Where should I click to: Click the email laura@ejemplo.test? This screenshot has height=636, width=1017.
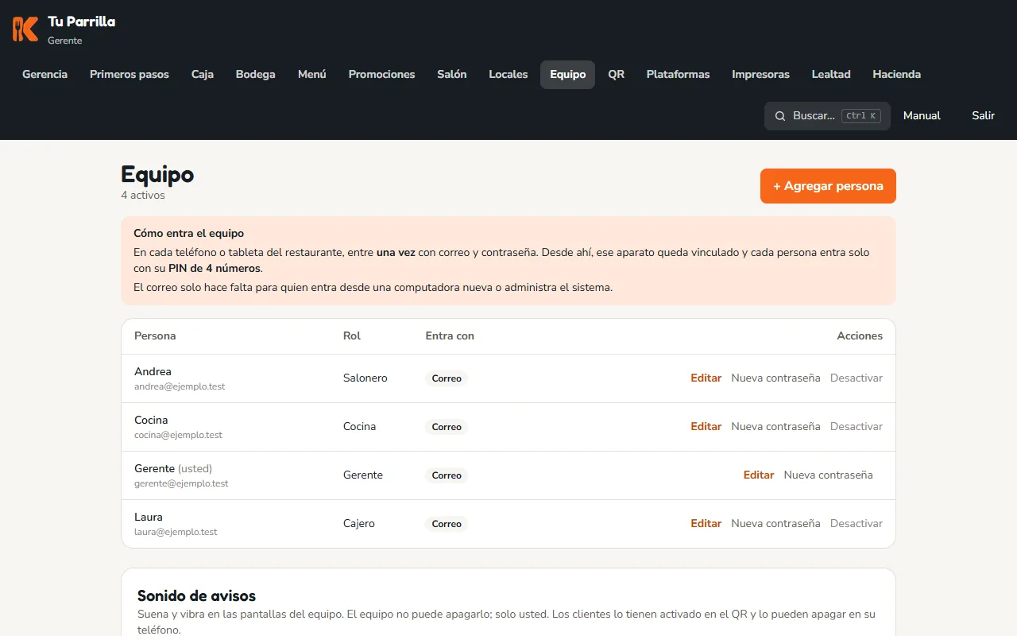click(x=176, y=533)
